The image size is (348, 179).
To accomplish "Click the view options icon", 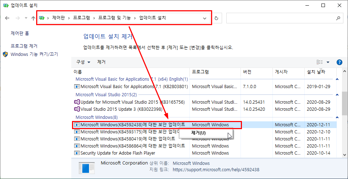I will point(320,62).
